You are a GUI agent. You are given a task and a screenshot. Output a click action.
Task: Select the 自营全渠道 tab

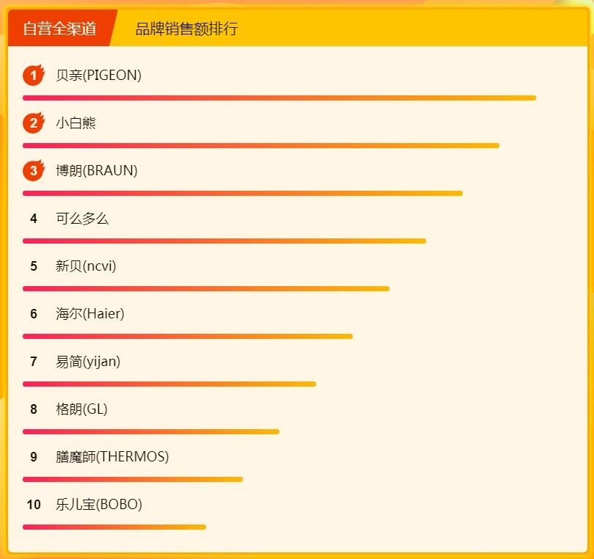point(60,29)
